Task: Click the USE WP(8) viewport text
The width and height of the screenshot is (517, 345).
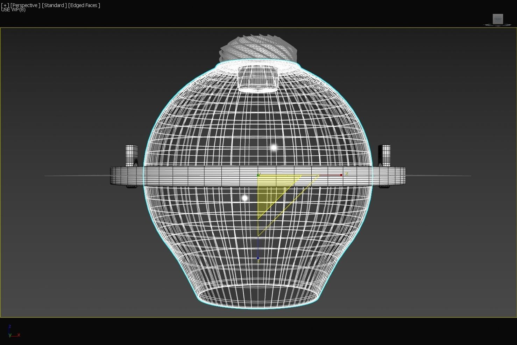Action: click(13, 9)
